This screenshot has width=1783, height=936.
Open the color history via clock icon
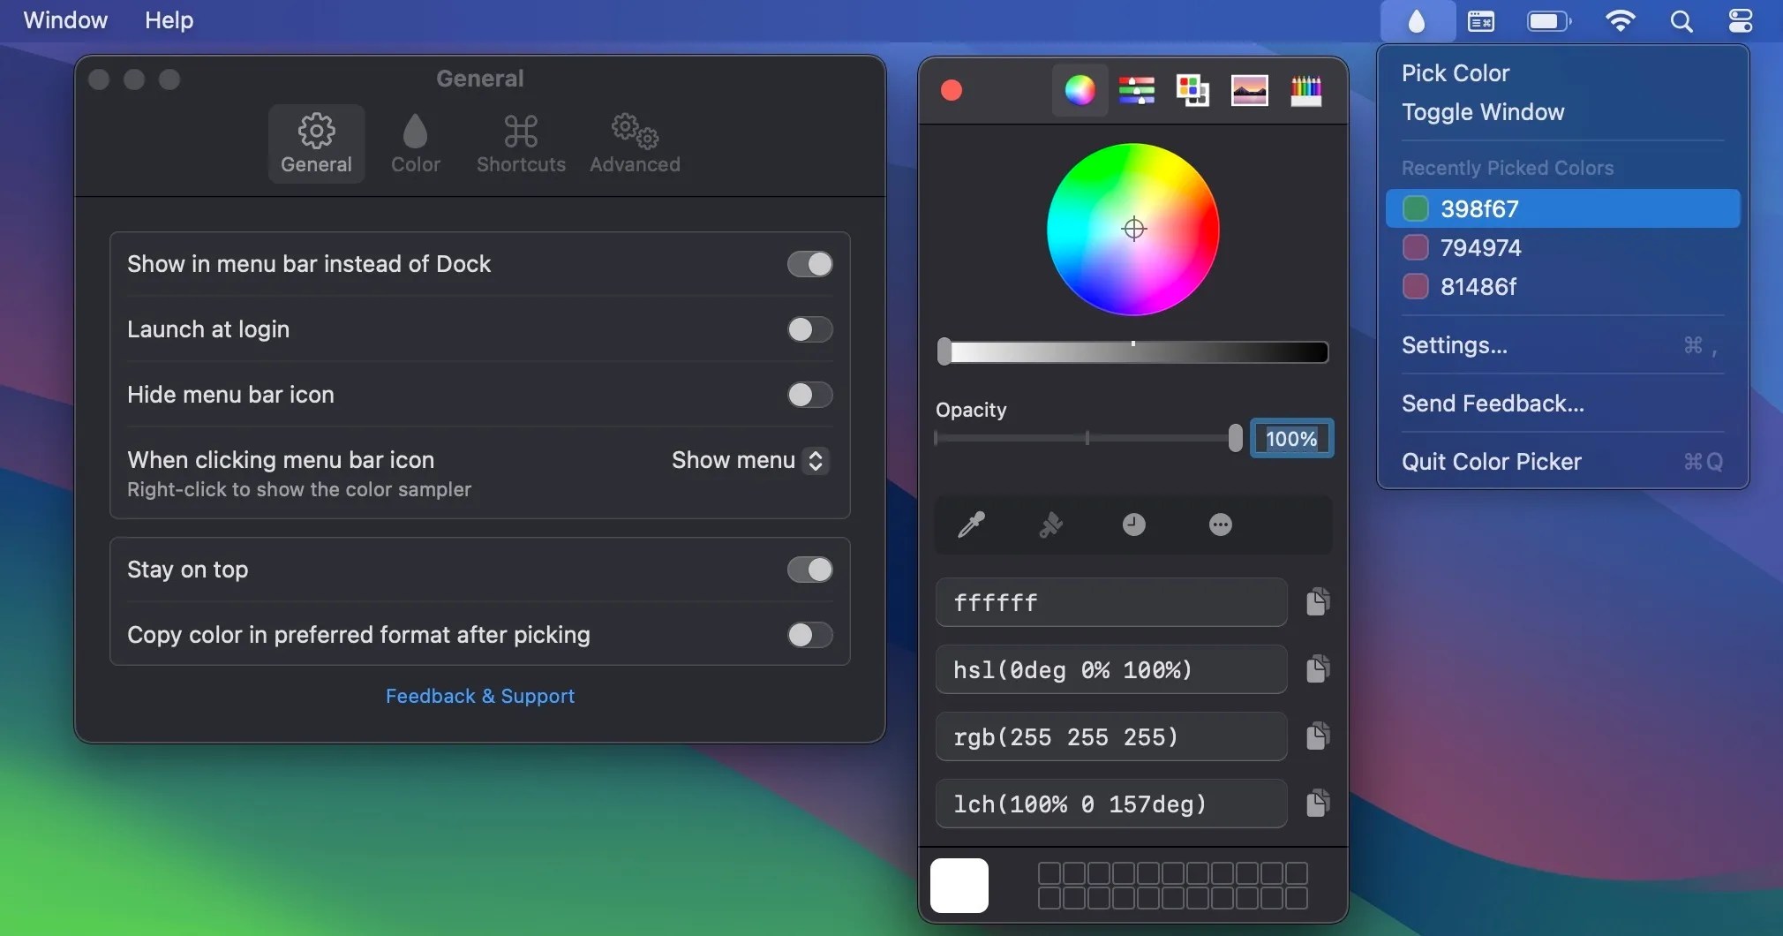(x=1132, y=525)
